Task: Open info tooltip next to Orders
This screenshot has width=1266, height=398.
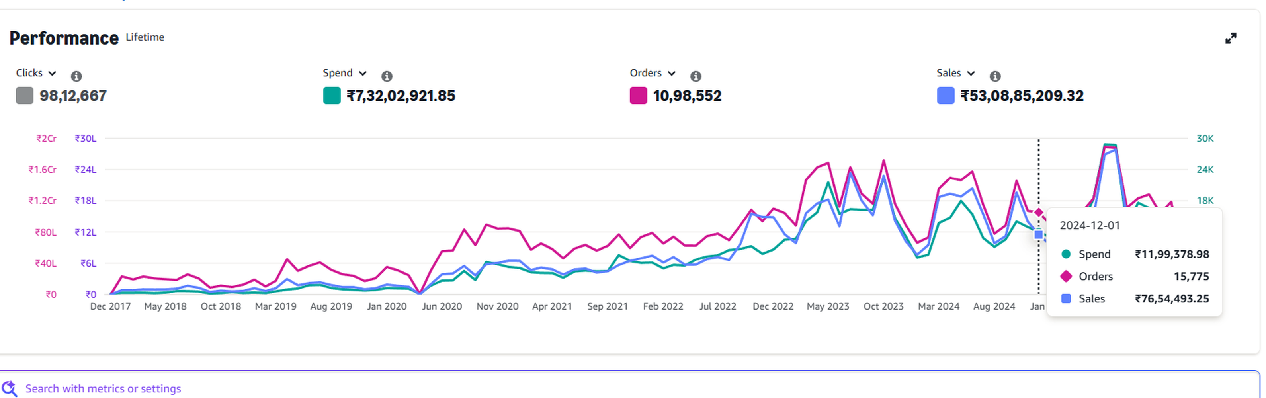Action: tap(696, 76)
